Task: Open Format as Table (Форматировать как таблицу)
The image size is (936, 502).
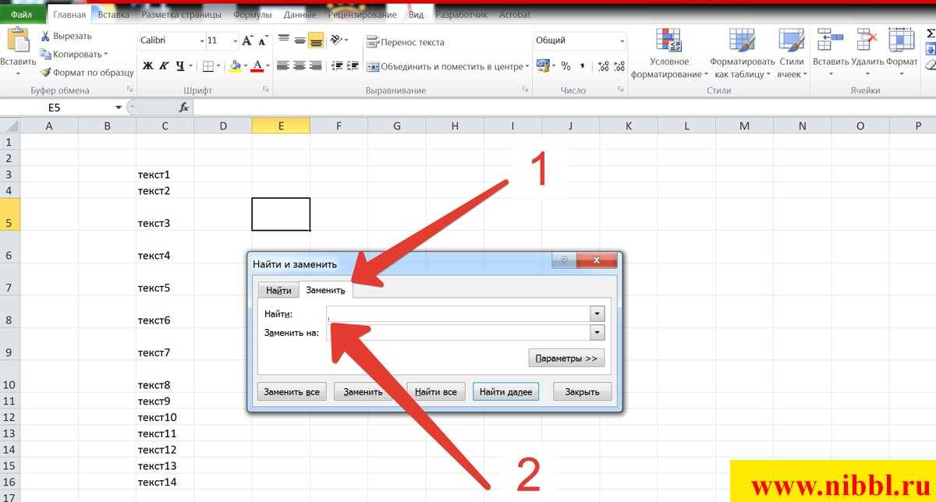Action: [x=742, y=53]
